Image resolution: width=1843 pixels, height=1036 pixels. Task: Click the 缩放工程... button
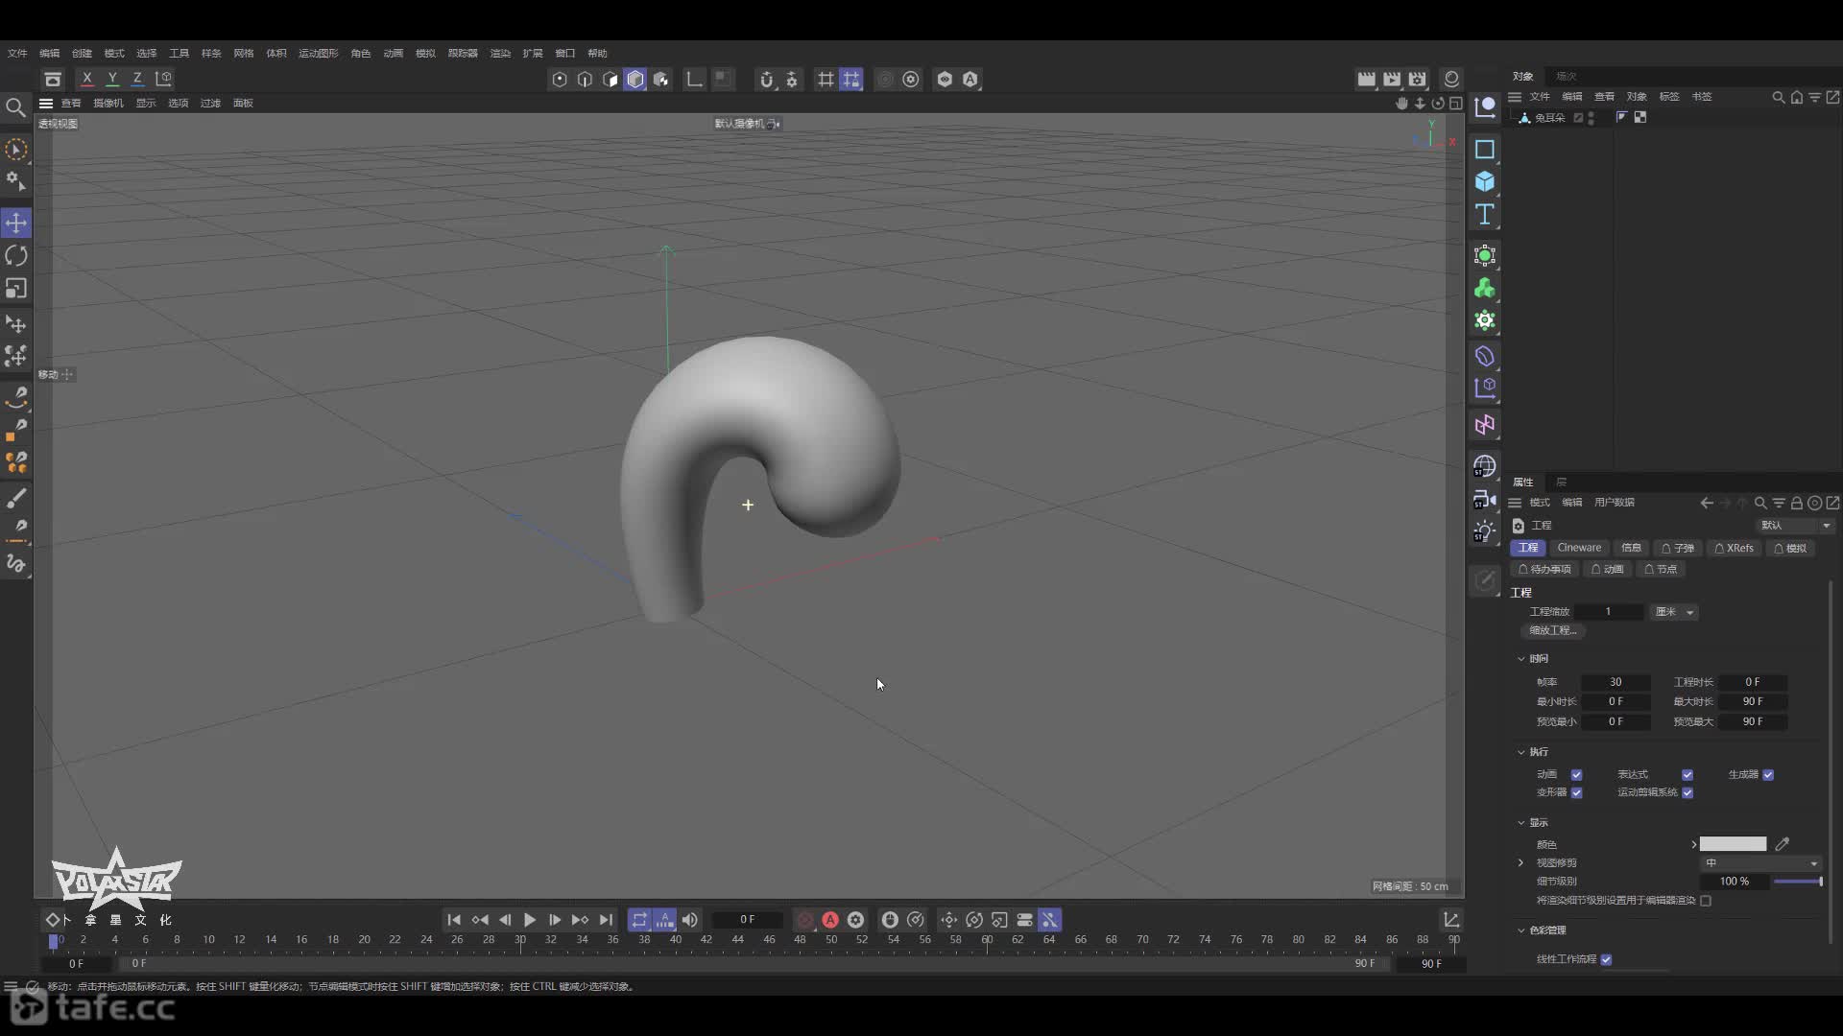point(1552,631)
